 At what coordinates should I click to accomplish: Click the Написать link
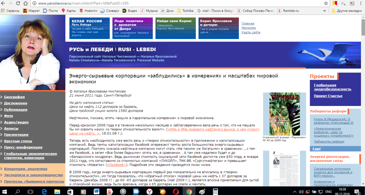click(x=249, y=28)
